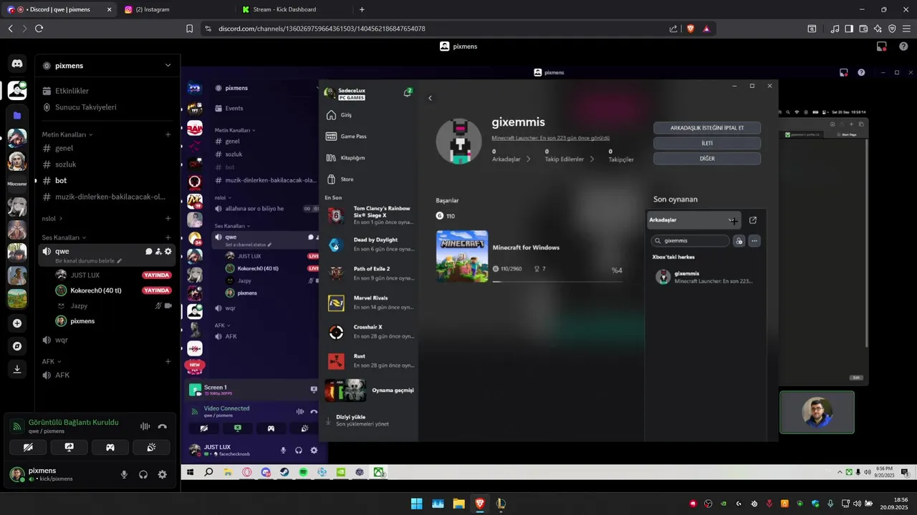
Task: Open Brave playlist music note icon
Action: (x=835, y=29)
